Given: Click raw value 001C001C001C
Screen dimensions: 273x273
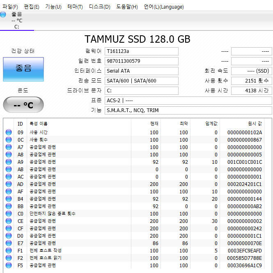Looking at the screenshot, I should (245, 162).
